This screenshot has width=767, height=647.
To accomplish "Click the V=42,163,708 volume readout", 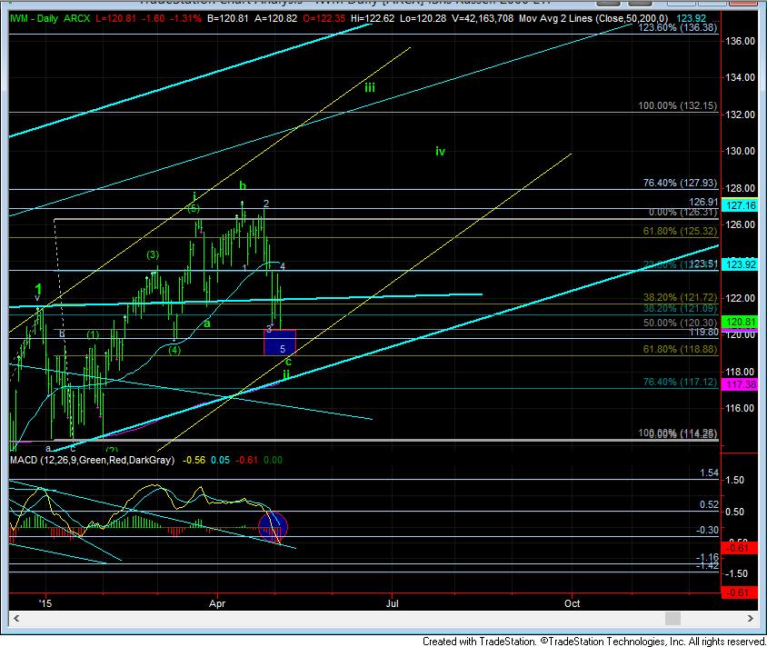I will pos(482,18).
